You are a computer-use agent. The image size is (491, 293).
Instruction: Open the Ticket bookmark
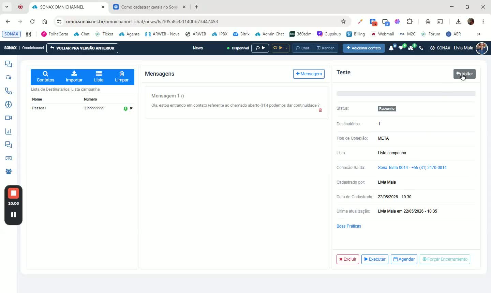(x=104, y=34)
